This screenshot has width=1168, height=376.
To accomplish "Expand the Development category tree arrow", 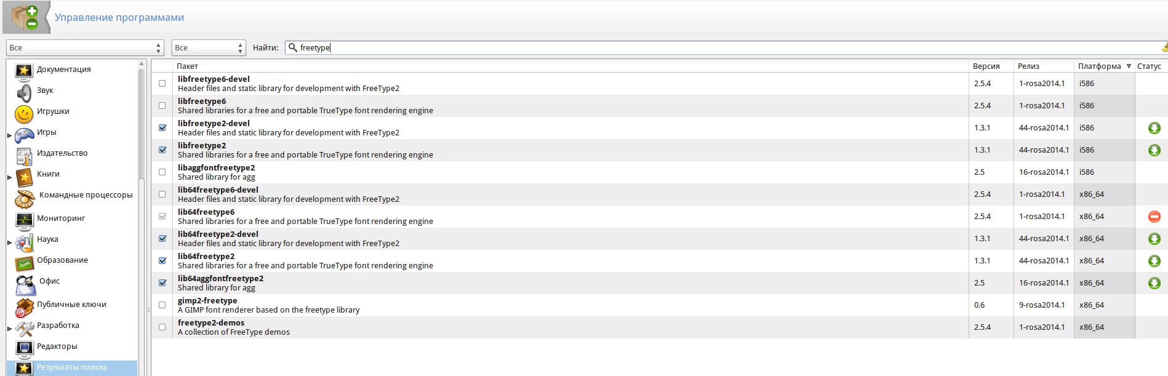I will click(x=9, y=329).
